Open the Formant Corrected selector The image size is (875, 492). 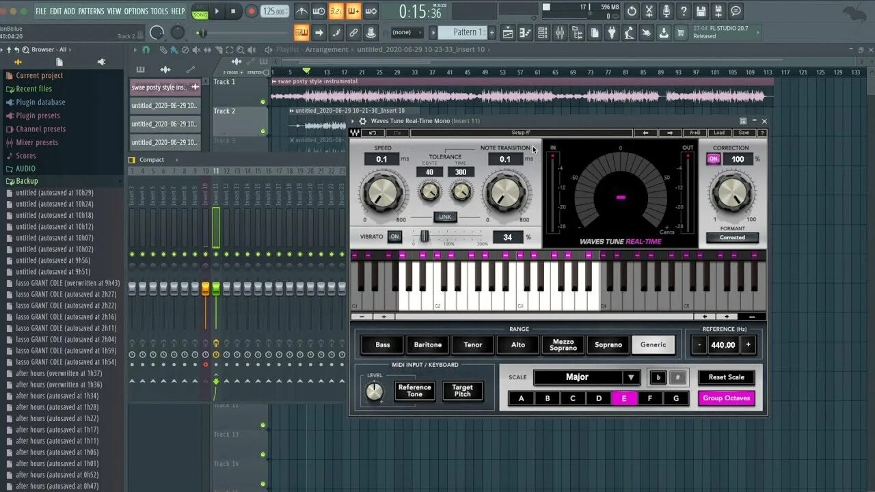coord(731,237)
